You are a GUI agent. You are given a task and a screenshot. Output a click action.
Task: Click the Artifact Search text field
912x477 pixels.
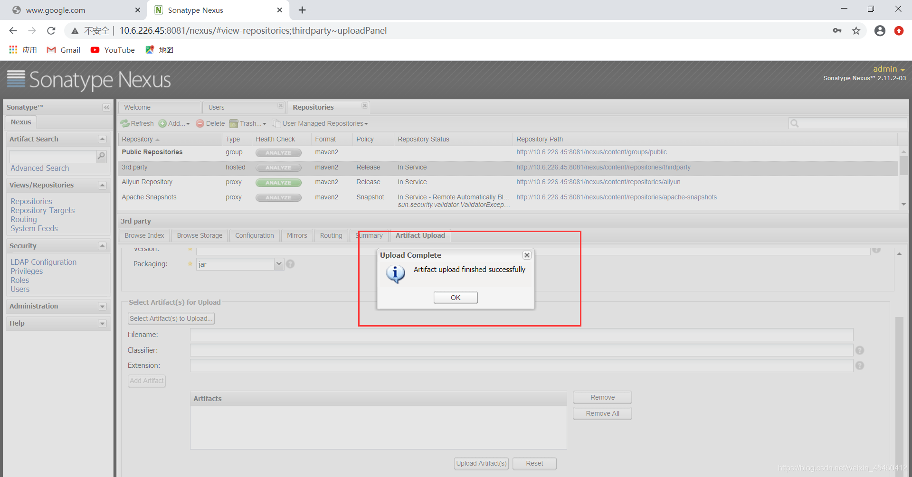click(53, 156)
